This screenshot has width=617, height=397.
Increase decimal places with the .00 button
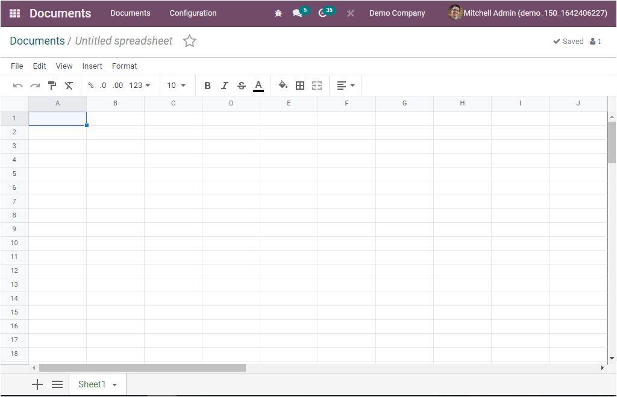[117, 86]
